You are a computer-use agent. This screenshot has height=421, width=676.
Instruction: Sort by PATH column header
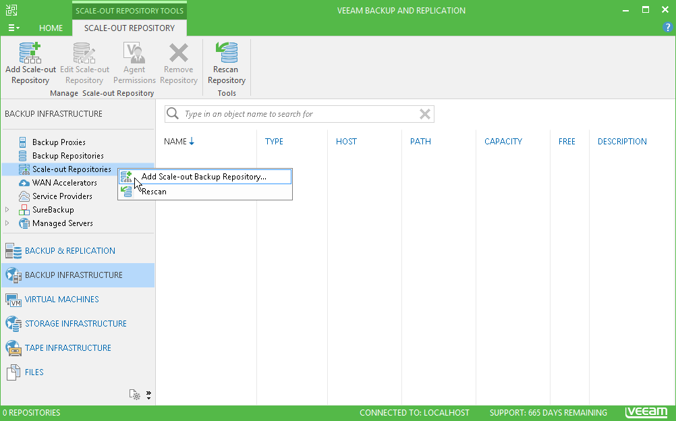(x=420, y=142)
